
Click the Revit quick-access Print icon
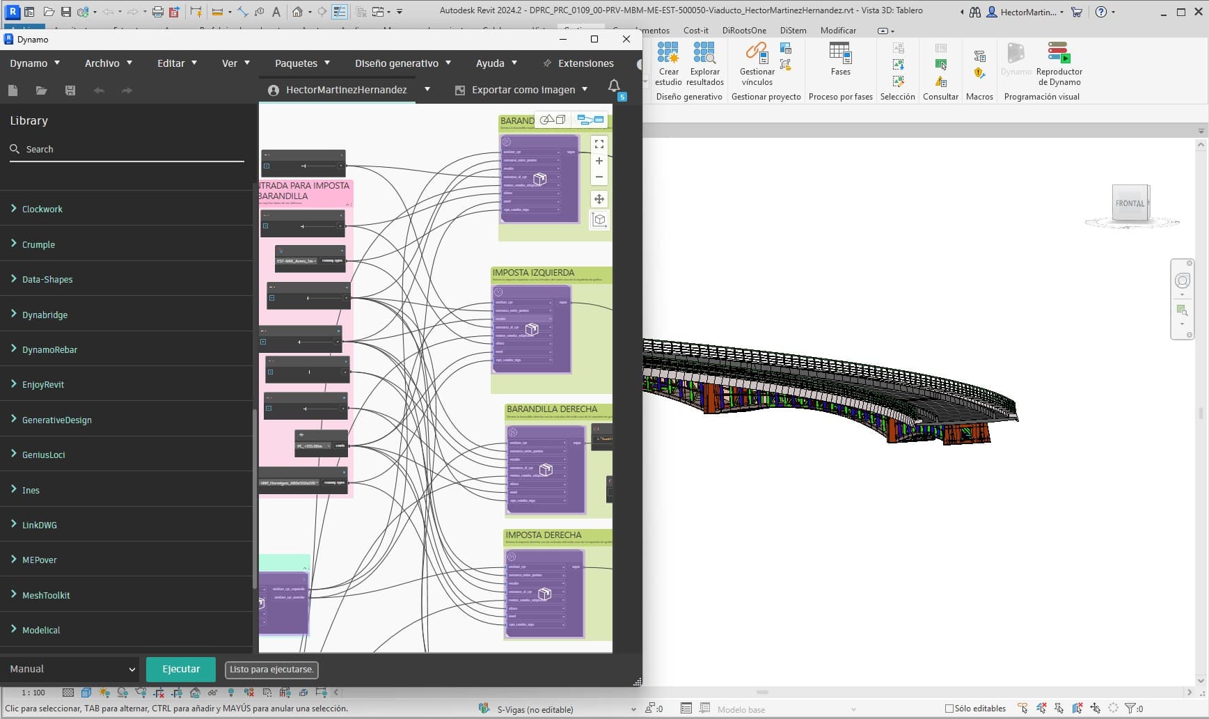(158, 12)
